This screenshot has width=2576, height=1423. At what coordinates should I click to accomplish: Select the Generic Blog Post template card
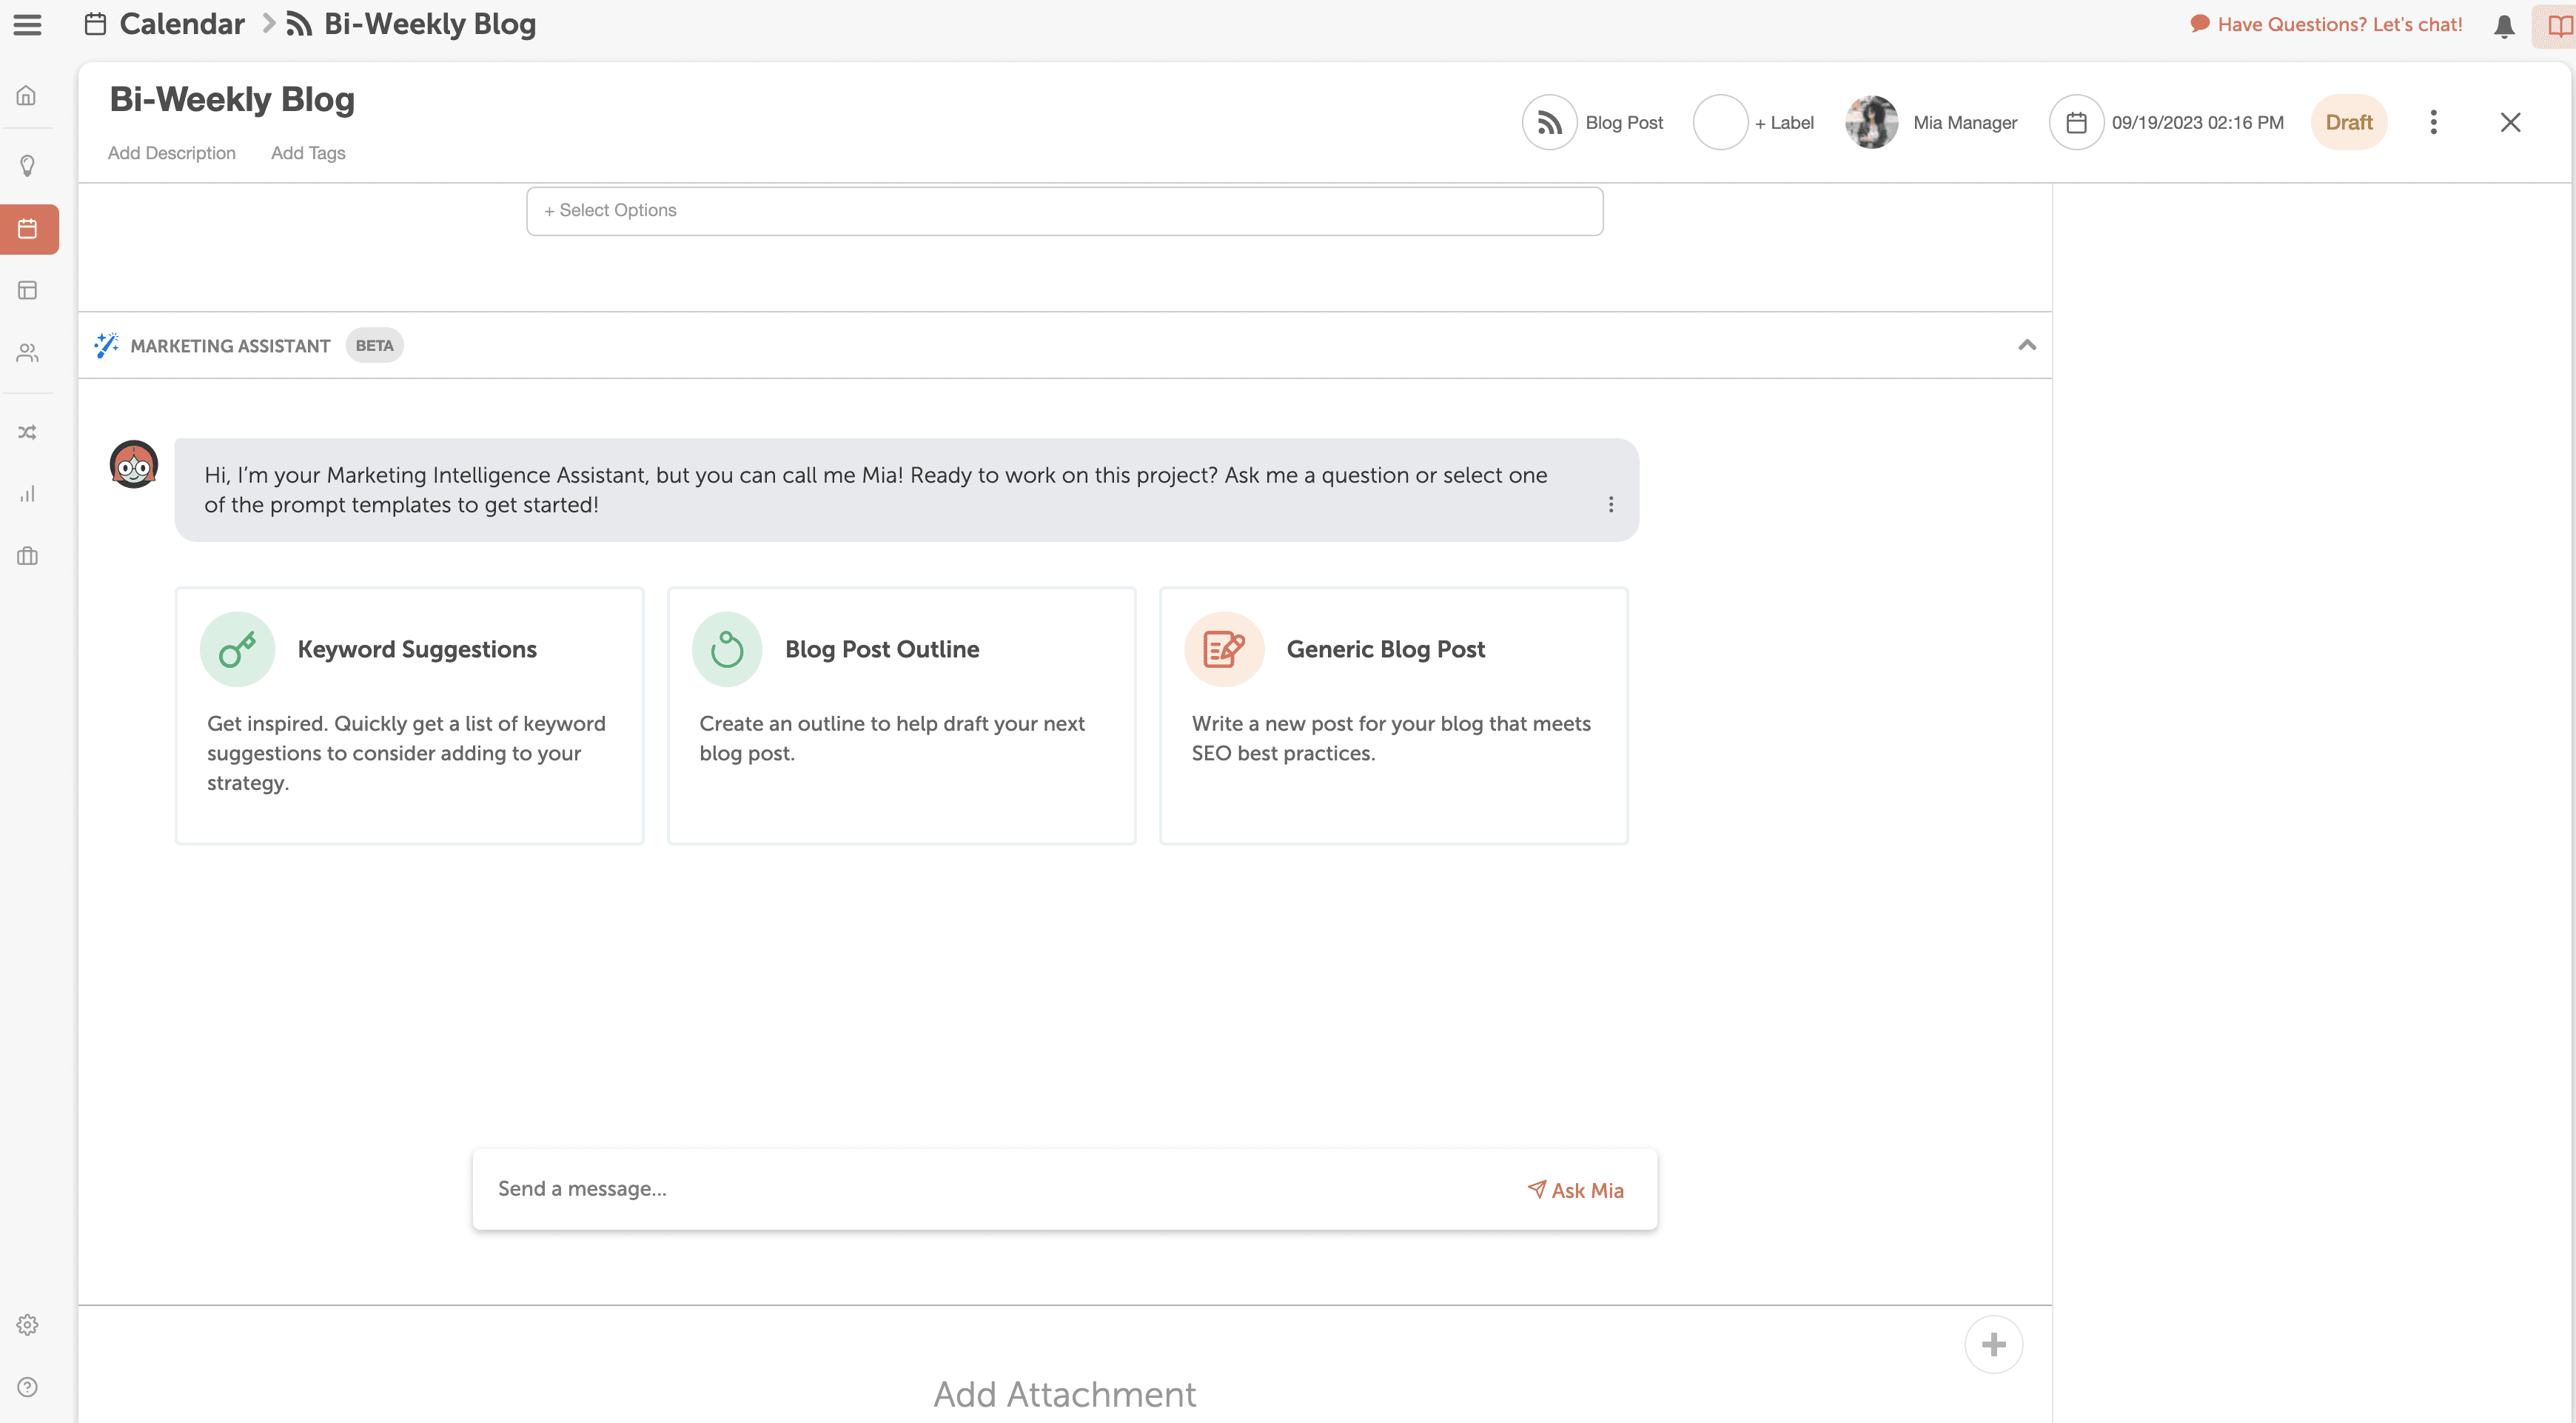[1393, 715]
